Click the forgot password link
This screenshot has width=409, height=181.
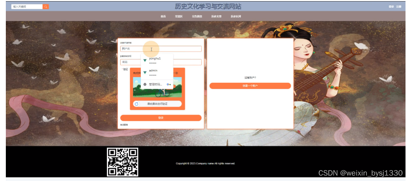pyautogui.click(x=124, y=125)
